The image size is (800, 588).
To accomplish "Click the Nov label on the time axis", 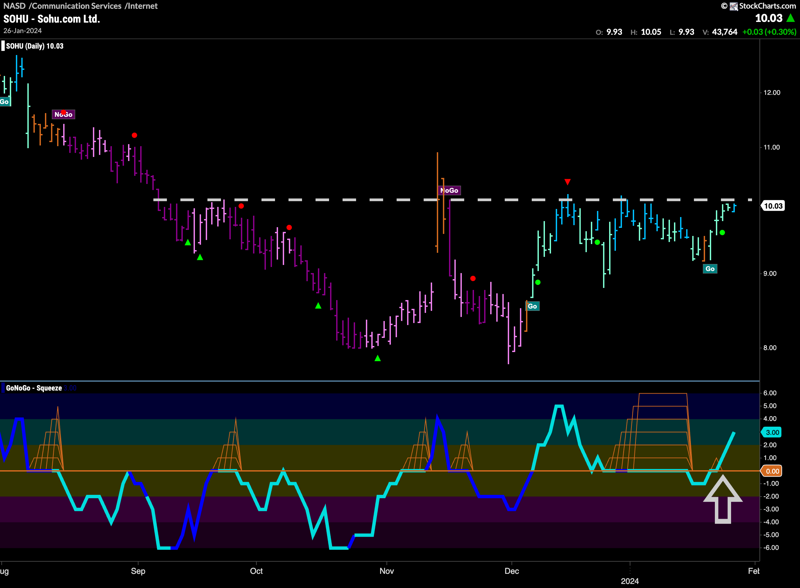I will tap(386, 571).
